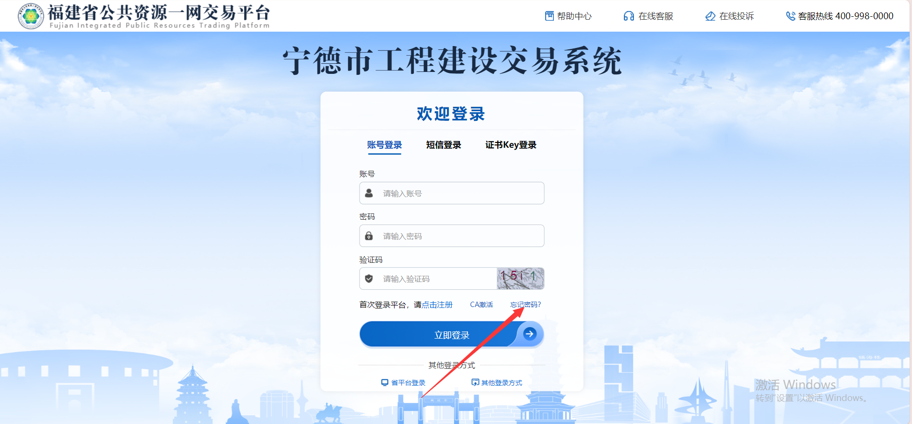Open the 点击注册 registration link

(x=437, y=305)
